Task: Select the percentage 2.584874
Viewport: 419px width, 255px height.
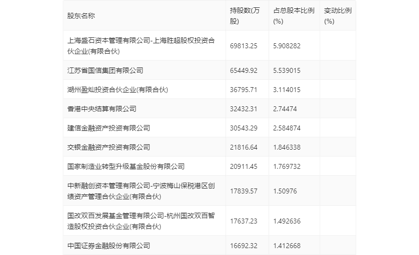Action: (287, 128)
